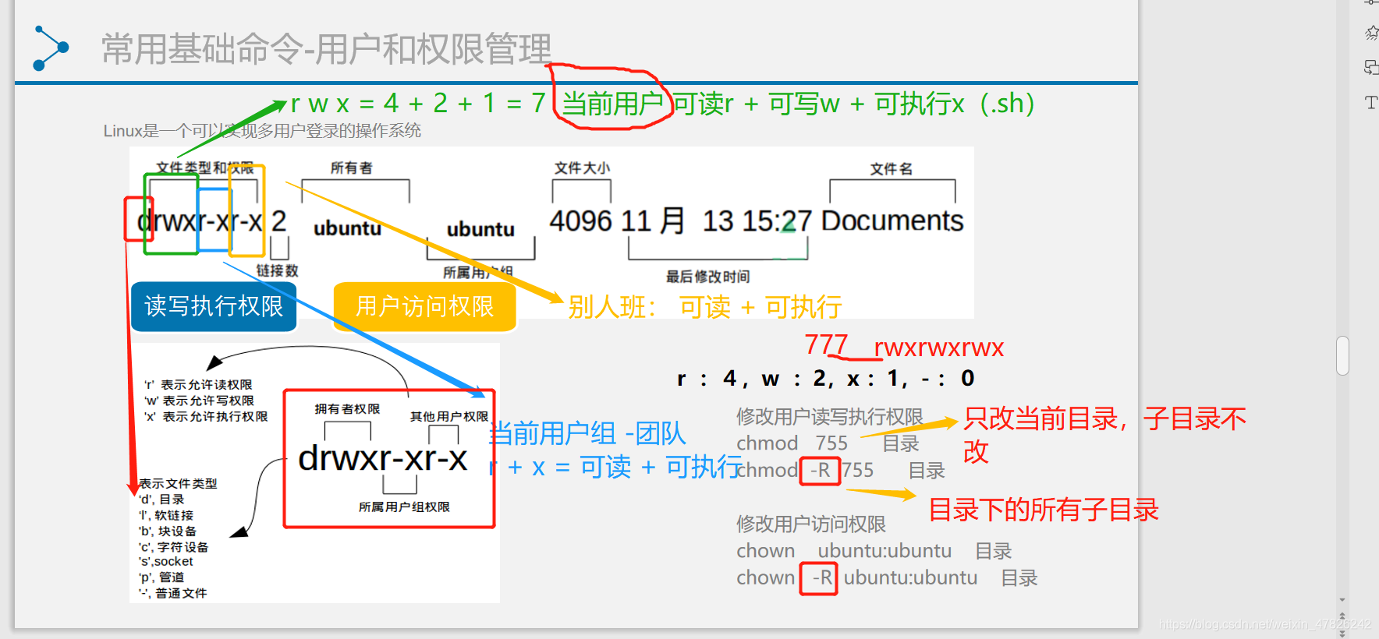Select the T text tool icon
The width and height of the screenshot is (1379, 639).
point(1371,102)
